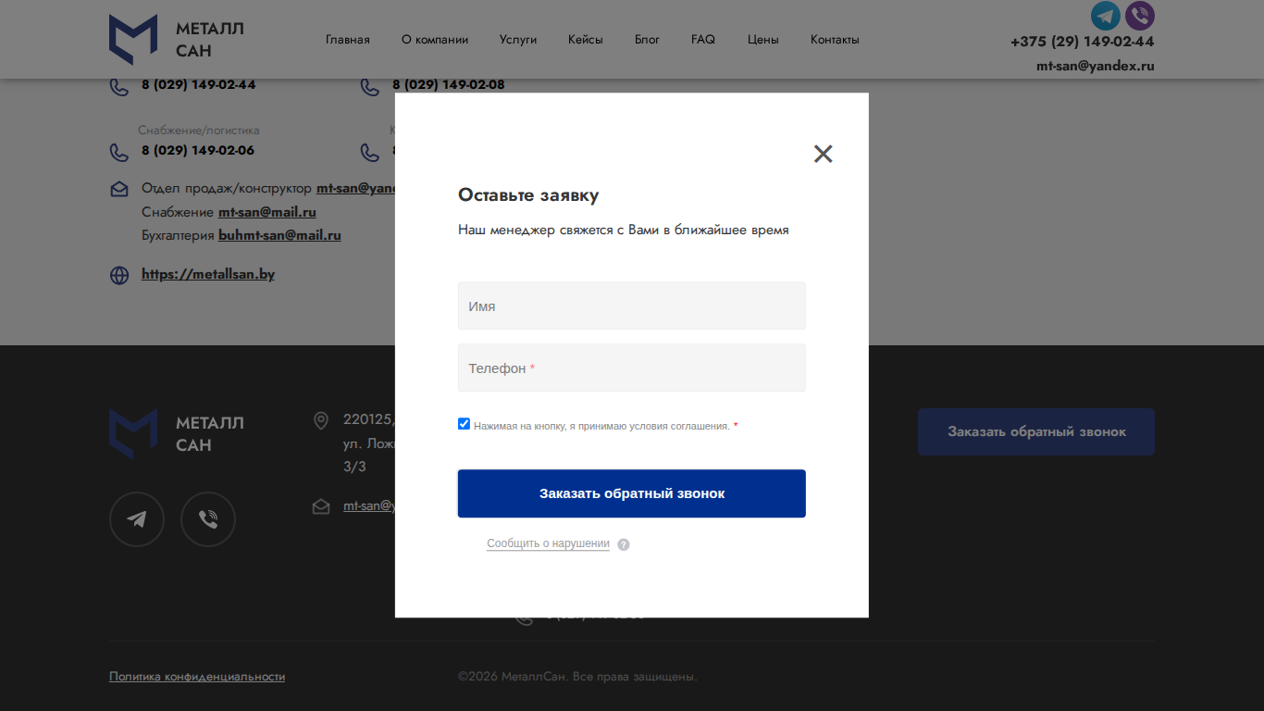1264x711 pixels.
Task: Click the phone number 8 (029) 149-02-08
Action: 449,85
